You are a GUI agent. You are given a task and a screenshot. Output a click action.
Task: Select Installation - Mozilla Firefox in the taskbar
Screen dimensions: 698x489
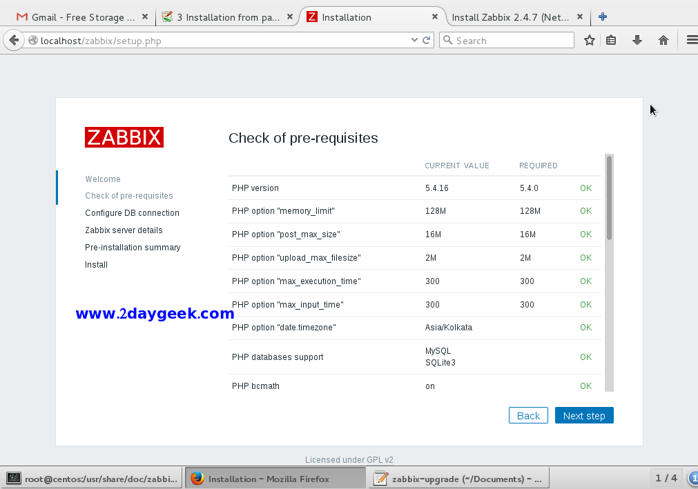point(275,479)
